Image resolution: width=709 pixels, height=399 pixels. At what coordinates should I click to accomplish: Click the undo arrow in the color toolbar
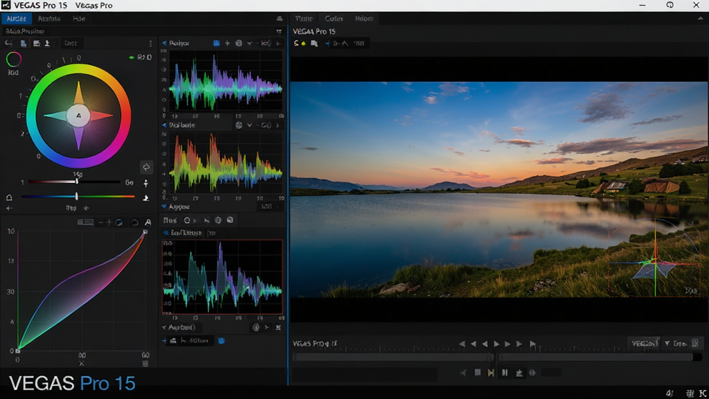tap(8, 43)
